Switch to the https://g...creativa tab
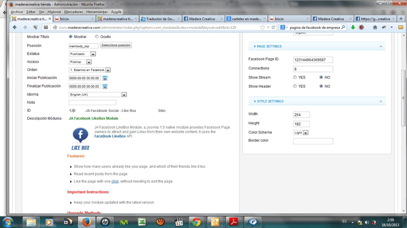407x228 pixels. pos(375,19)
